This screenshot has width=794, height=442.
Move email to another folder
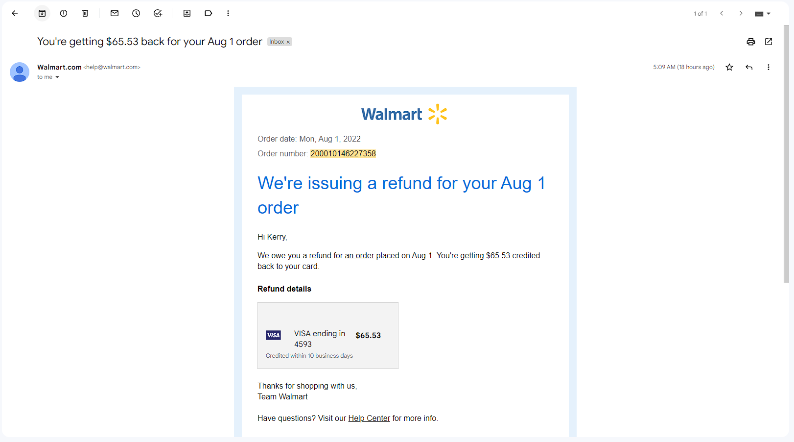pyautogui.click(x=187, y=13)
